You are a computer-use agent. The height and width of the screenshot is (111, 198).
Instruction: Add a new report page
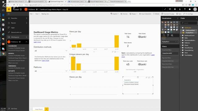coord(46,109)
